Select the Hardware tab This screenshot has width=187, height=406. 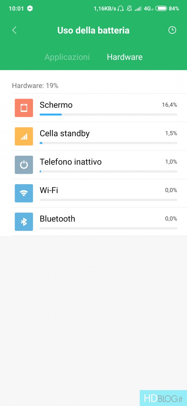125,57
